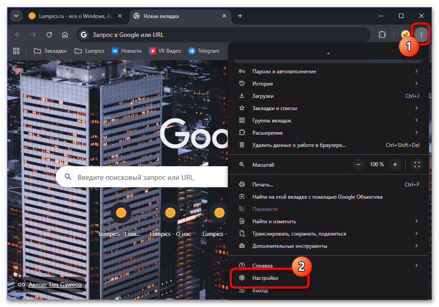The height and width of the screenshot is (307, 439).
Task: Click the three-dot Chrome menu button
Action: click(x=421, y=35)
